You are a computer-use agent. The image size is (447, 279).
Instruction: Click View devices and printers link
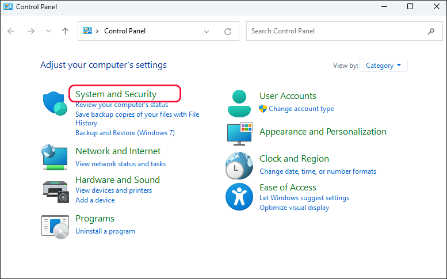click(x=113, y=190)
